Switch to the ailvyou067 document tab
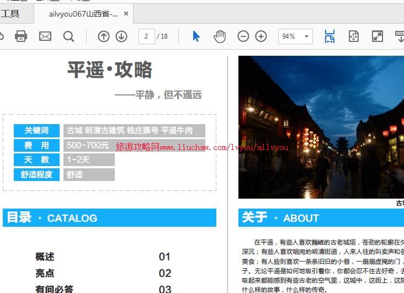 coord(83,14)
